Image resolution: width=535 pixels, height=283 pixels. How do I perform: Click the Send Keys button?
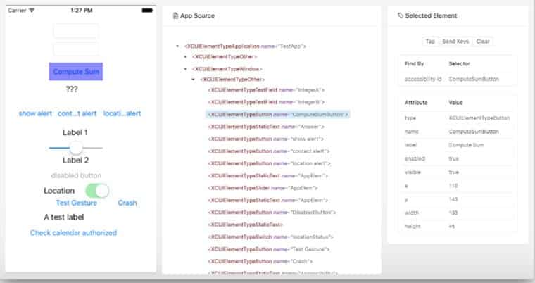coord(455,42)
